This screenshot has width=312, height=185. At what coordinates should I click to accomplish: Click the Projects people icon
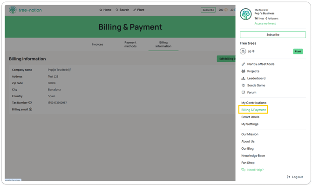tap(243, 71)
